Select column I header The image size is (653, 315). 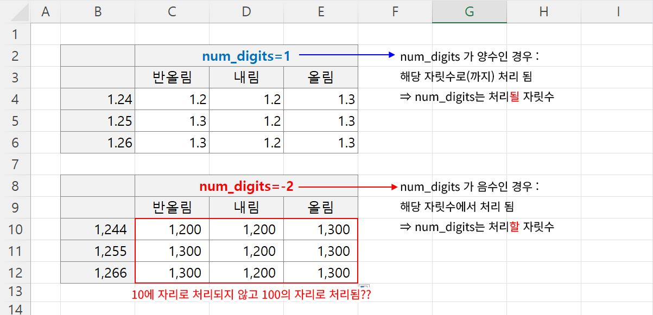tap(617, 11)
